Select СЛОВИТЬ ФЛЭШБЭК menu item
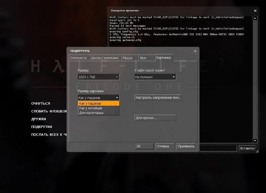 click(49, 111)
